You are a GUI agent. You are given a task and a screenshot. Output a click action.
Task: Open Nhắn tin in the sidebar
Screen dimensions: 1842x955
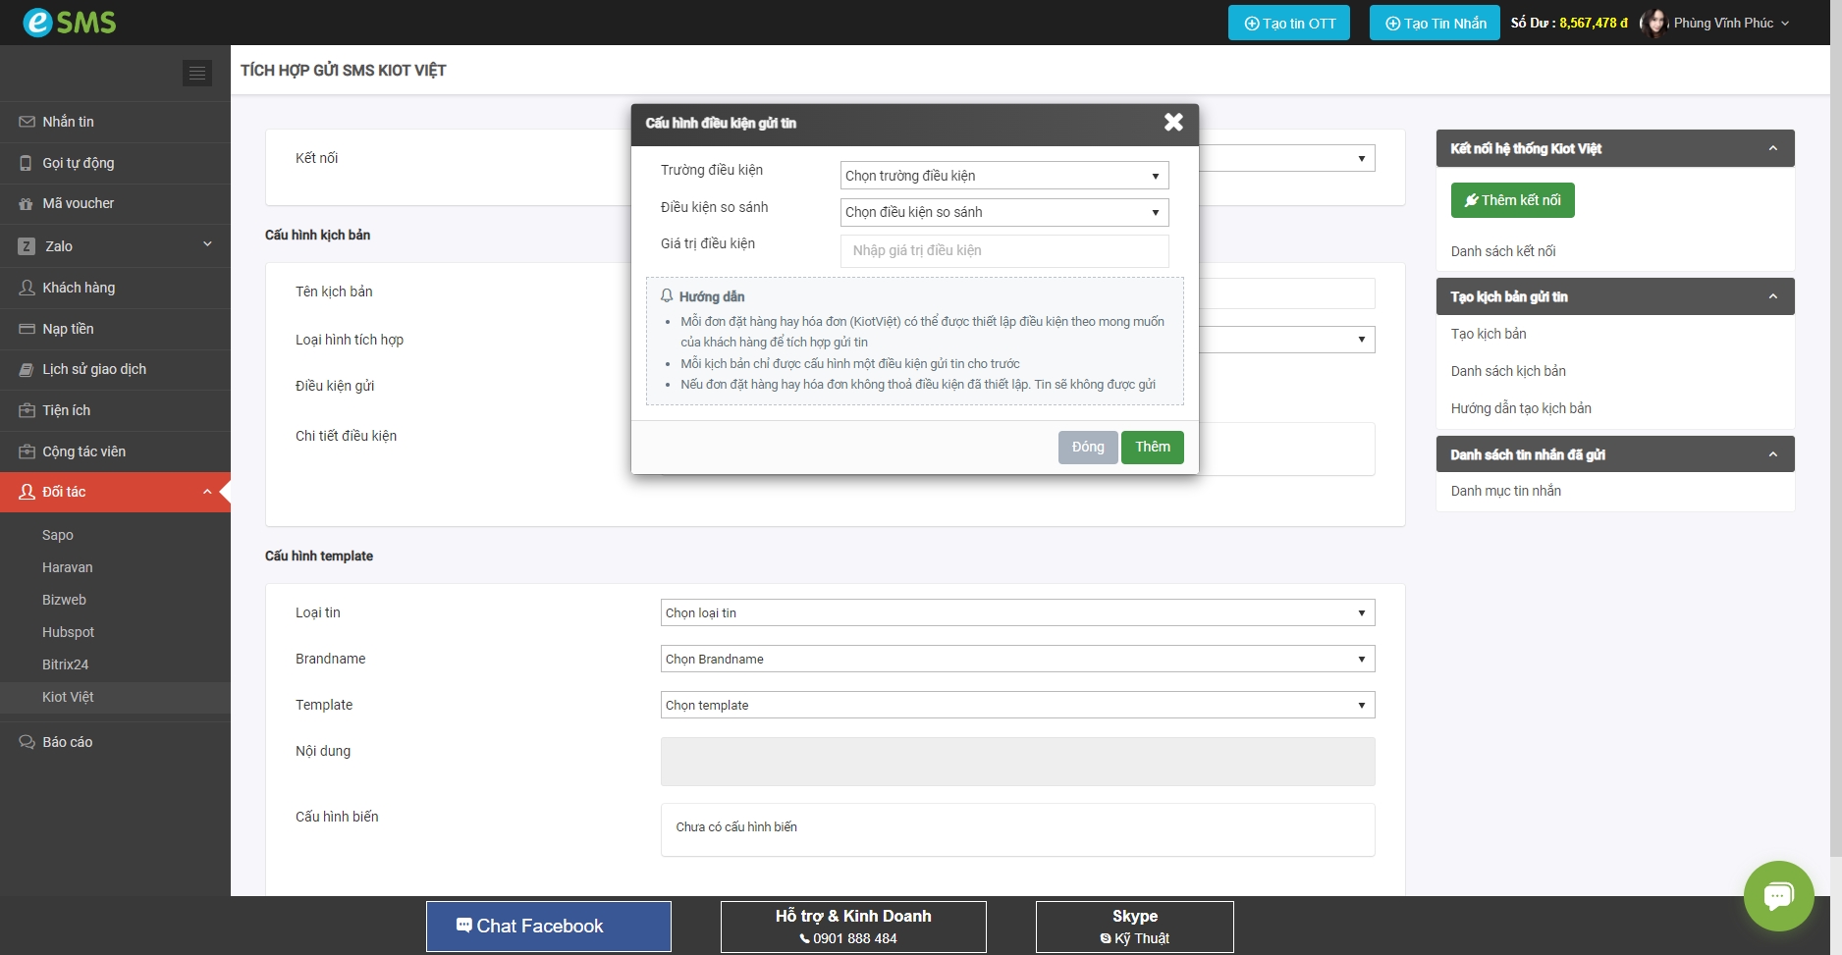[69, 122]
